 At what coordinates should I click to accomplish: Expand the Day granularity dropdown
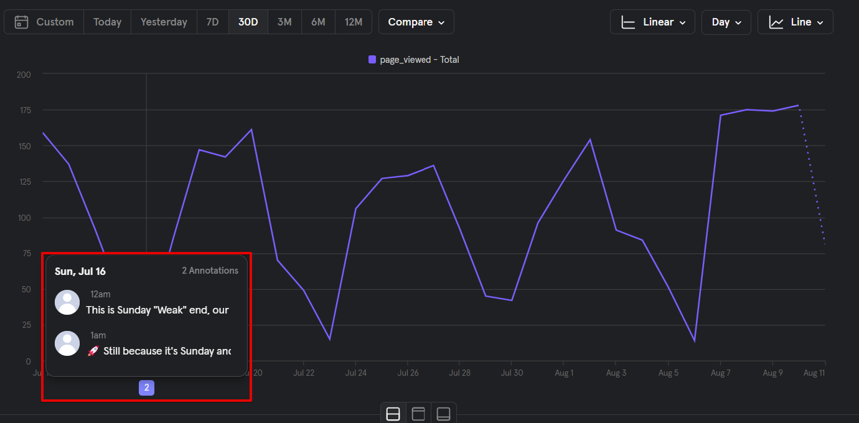(726, 22)
